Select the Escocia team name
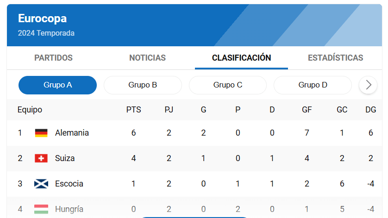 (x=69, y=184)
